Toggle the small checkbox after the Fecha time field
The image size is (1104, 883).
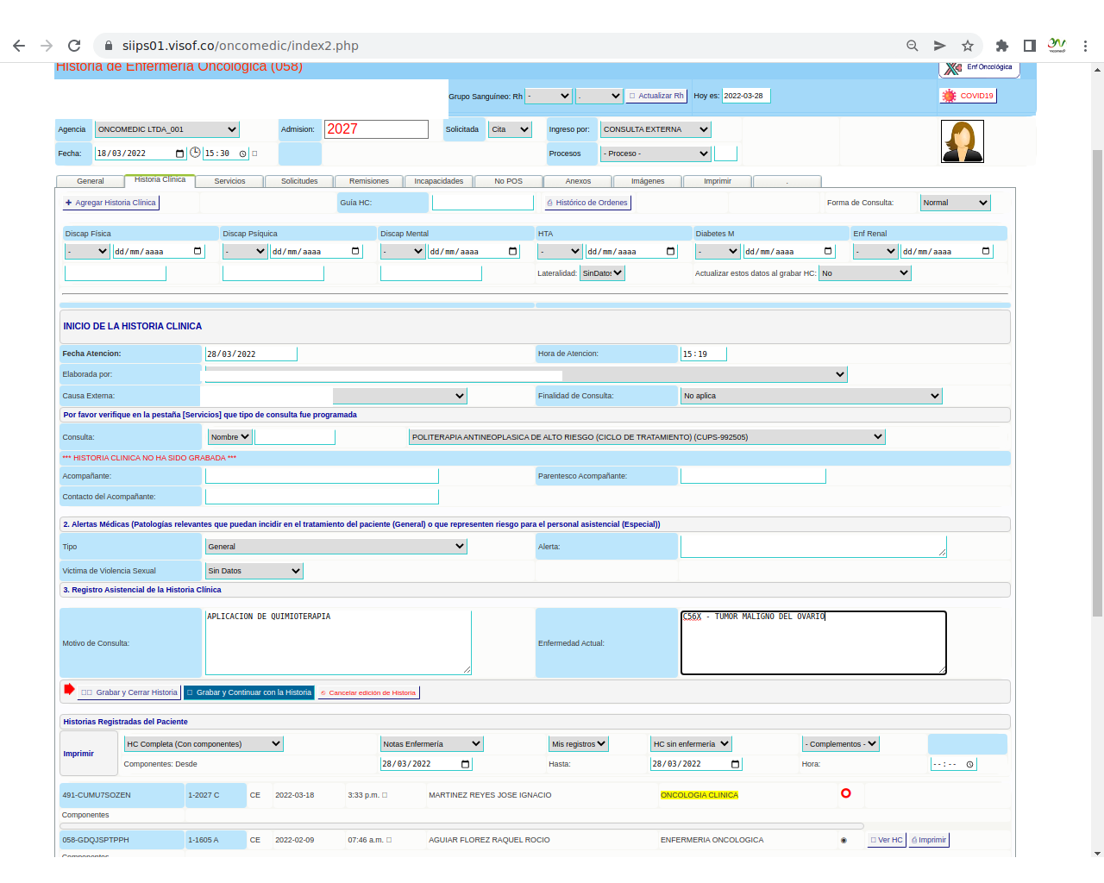(x=254, y=153)
